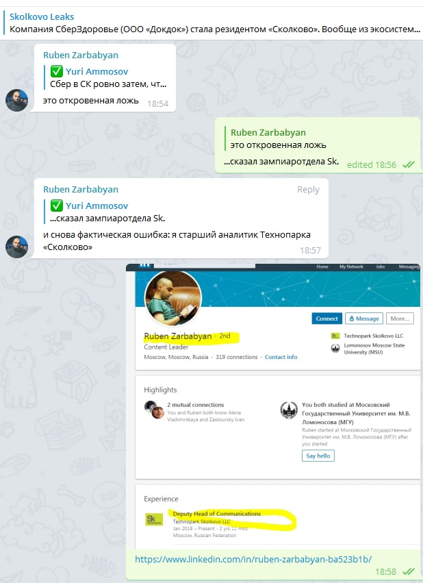This screenshot has height=583, width=423.
Task: Click Ruben Zarbabyan sender name on first message
Action: click(x=81, y=55)
